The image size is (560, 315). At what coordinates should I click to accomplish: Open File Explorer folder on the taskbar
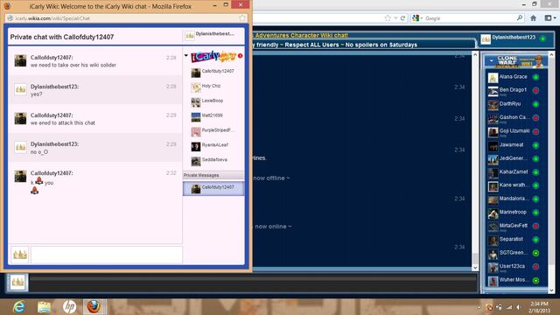[x=44, y=307]
